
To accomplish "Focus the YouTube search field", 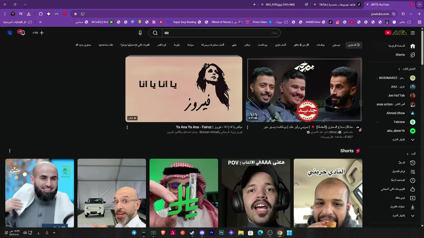I will tap(221, 33).
